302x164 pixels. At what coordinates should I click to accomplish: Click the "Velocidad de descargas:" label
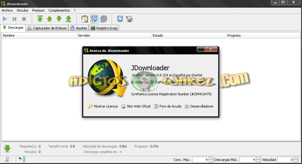coord(100,146)
